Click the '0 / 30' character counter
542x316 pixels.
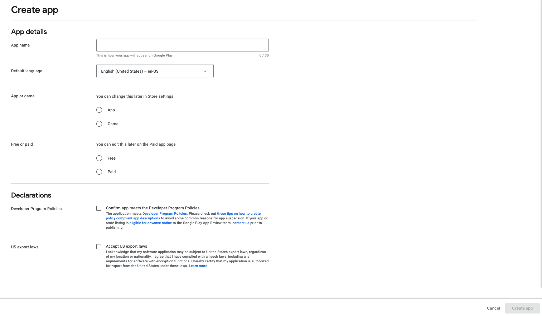pyautogui.click(x=264, y=55)
